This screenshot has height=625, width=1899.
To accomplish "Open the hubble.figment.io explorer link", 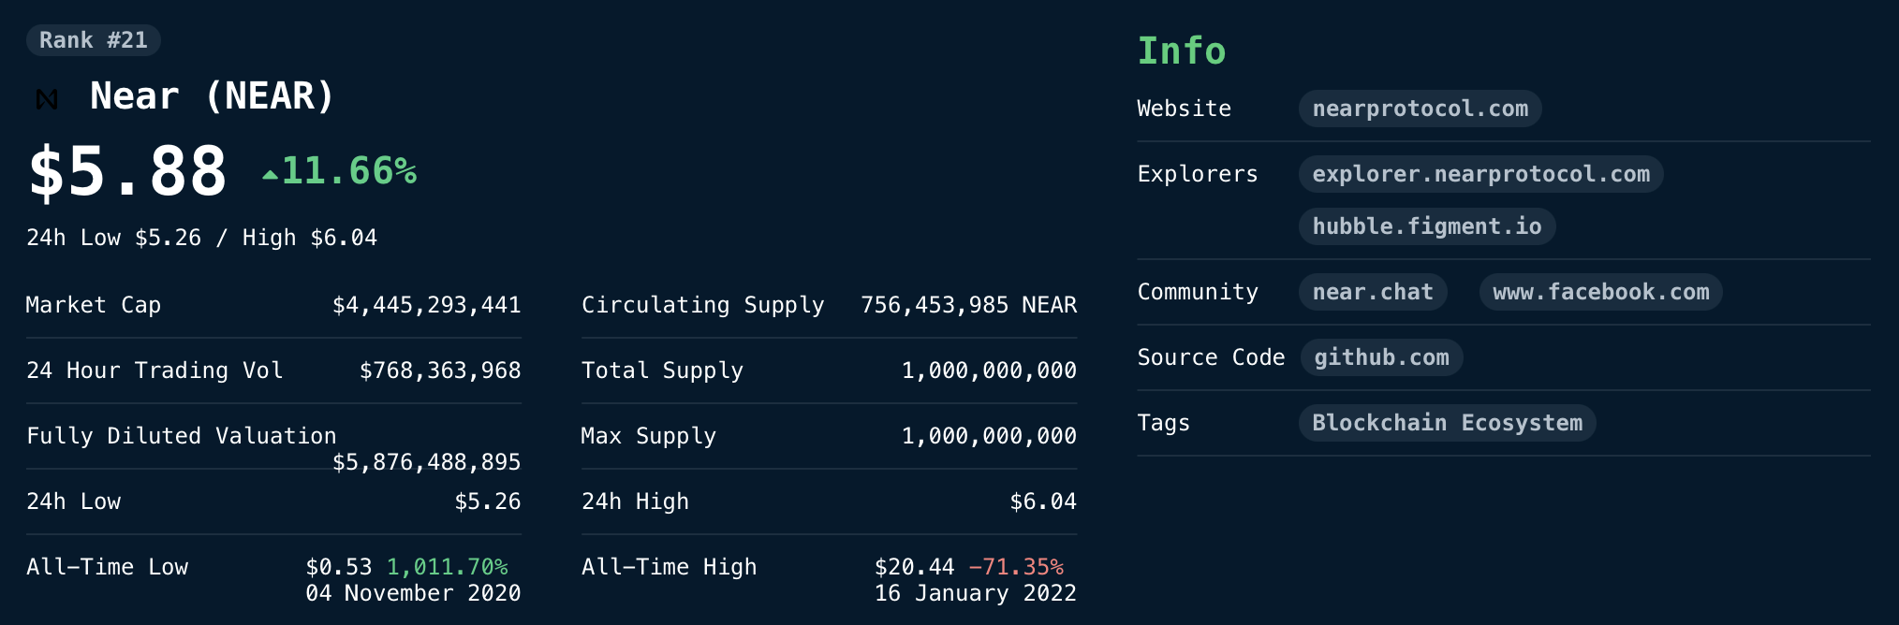I will pyautogui.click(x=1426, y=226).
